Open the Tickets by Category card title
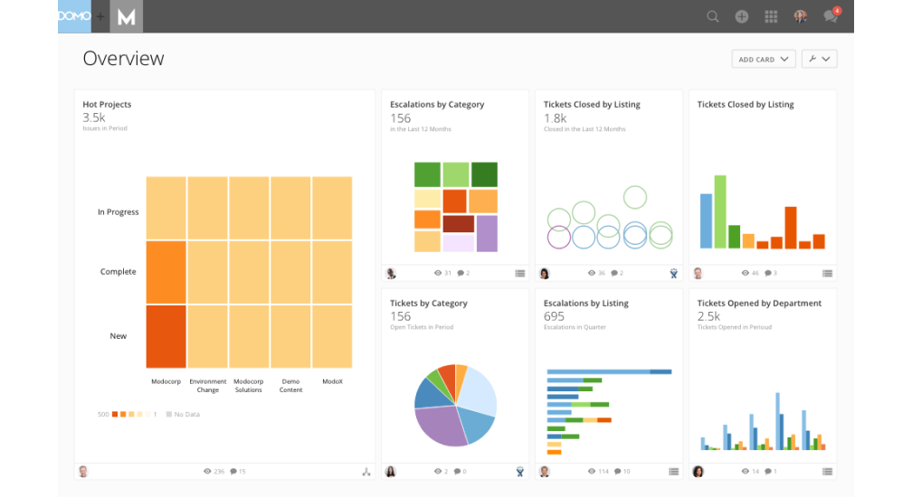The height and width of the screenshot is (497, 912). click(x=428, y=304)
